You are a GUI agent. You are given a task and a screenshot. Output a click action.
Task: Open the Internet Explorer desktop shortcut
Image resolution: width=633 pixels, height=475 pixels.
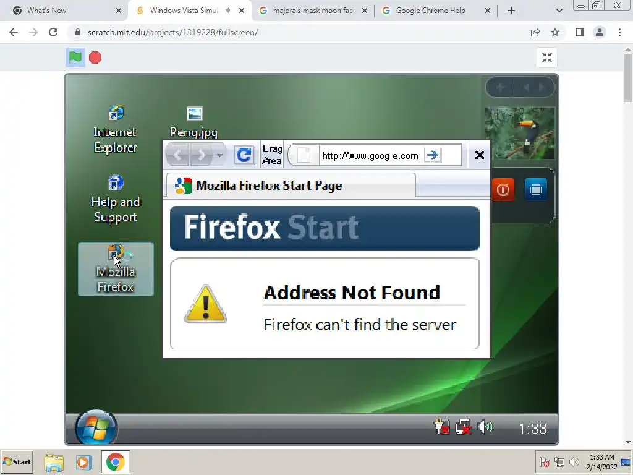116,129
